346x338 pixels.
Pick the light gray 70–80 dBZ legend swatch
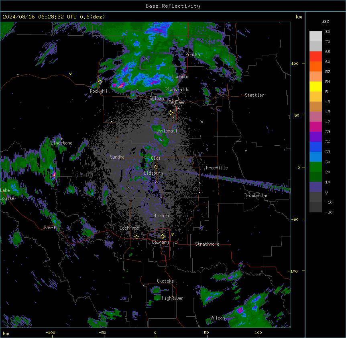(x=315, y=37)
